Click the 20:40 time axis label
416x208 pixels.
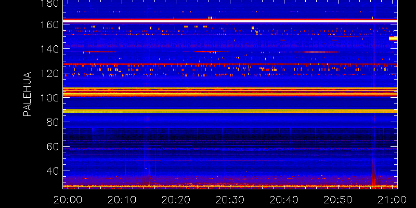pos(284,200)
